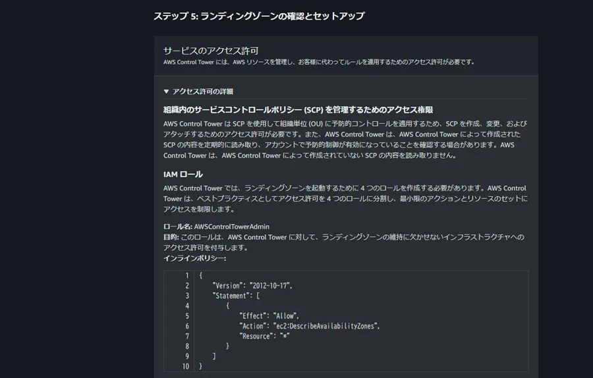Click line number 1 in code gutter

(187, 275)
